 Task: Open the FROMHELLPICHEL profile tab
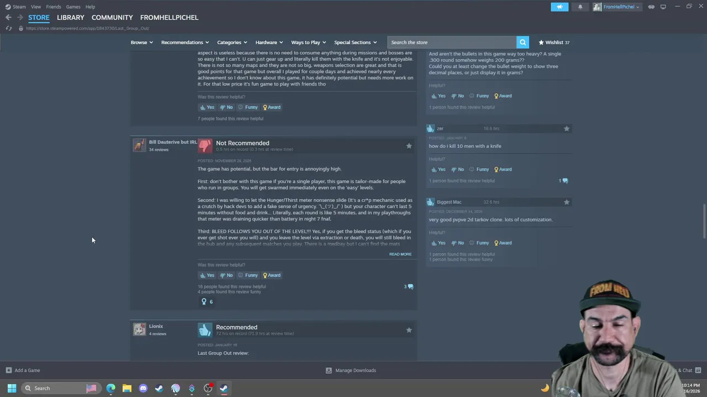click(x=169, y=18)
